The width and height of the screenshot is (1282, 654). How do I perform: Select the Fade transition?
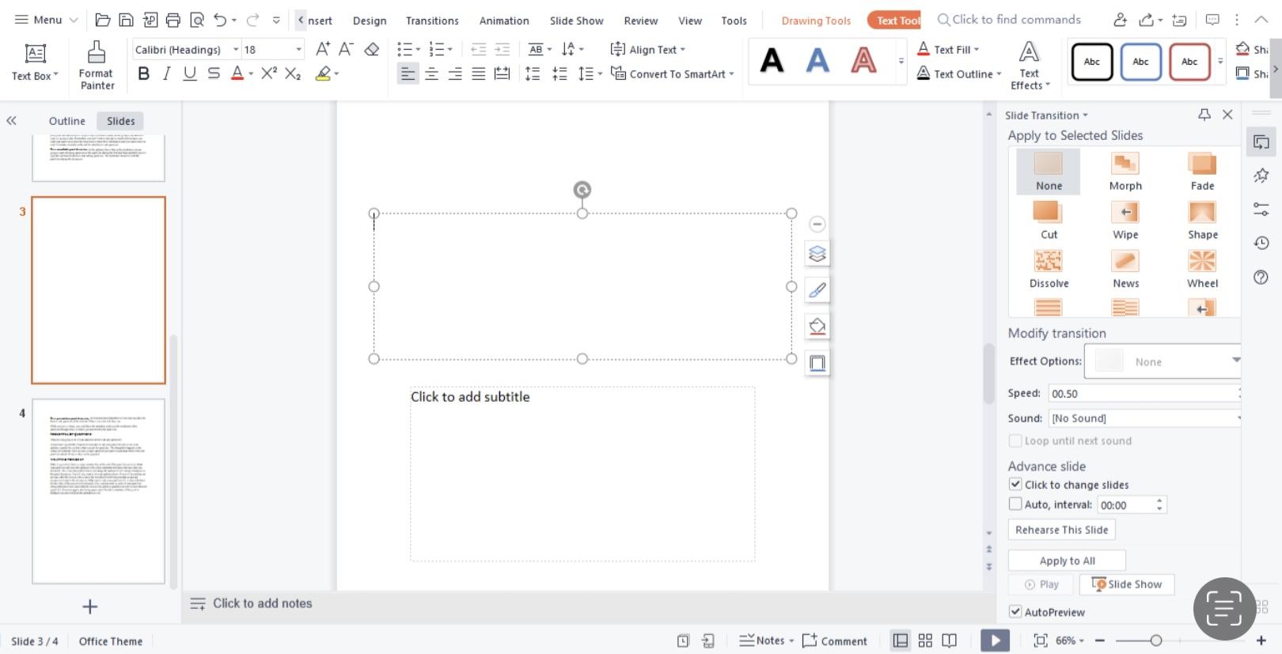(1202, 172)
